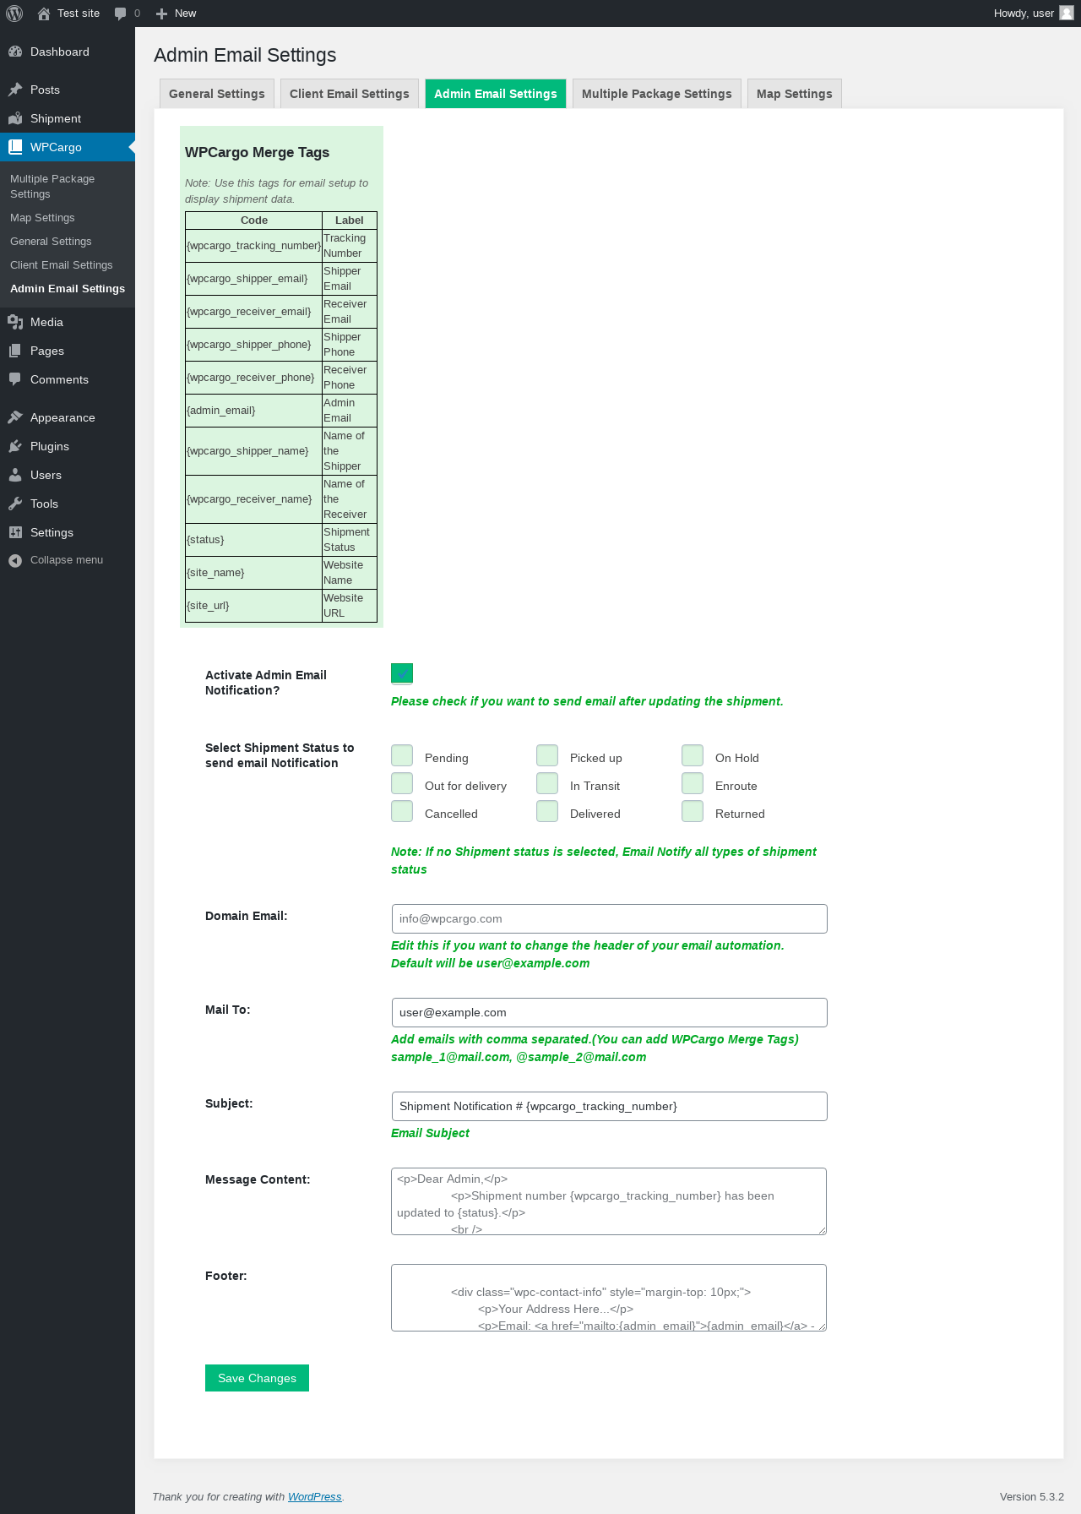
Task: Click the Shipment menu icon
Action: 15,118
